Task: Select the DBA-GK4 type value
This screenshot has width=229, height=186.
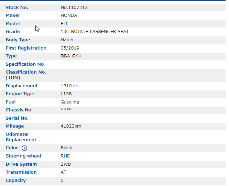Action: point(70,56)
